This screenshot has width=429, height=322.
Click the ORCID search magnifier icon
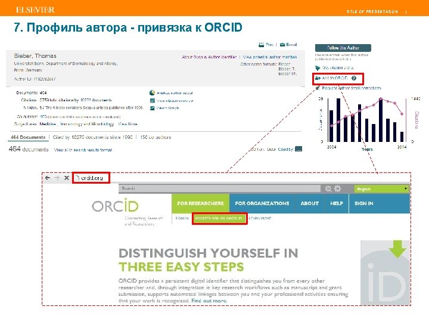coord(328,188)
